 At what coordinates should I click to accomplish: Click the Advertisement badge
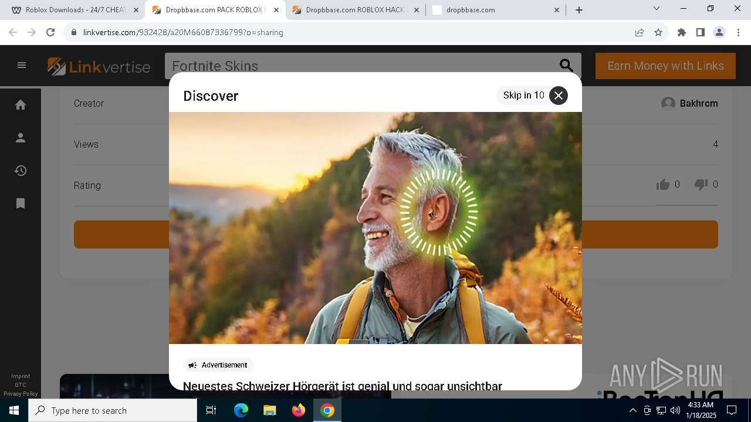tap(218, 365)
